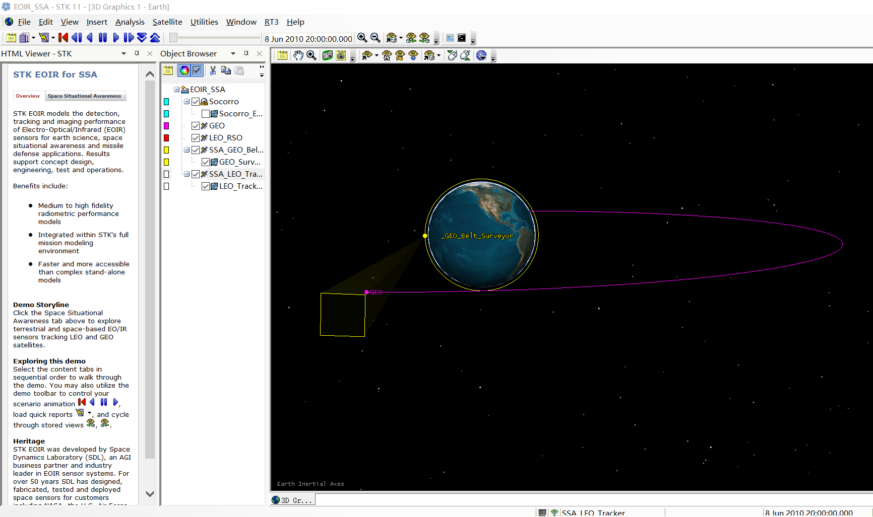The height and width of the screenshot is (517, 873).
Task: Click the previous stored view icon
Action: pos(411,38)
